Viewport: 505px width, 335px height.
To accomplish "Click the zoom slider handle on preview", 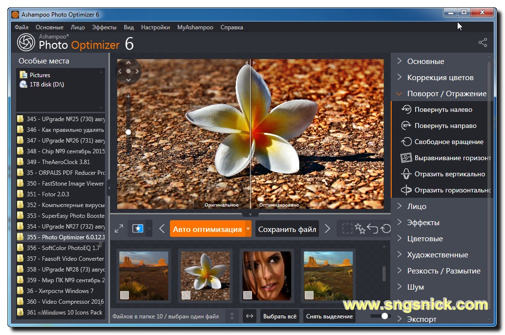I will (x=128, y=132).
